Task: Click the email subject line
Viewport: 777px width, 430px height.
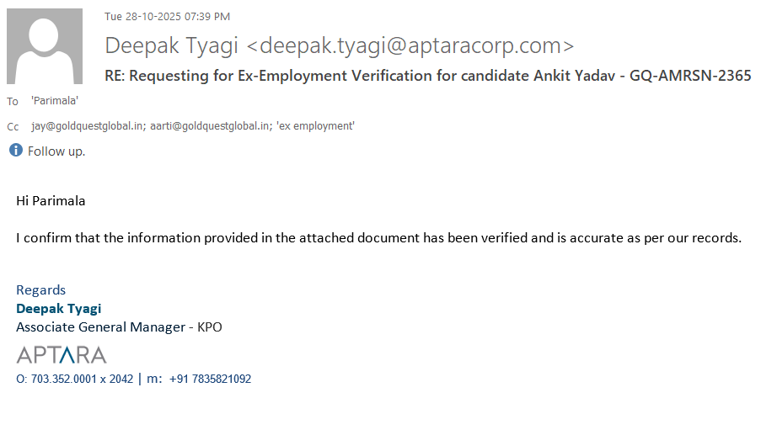Action: pos(427,76)
